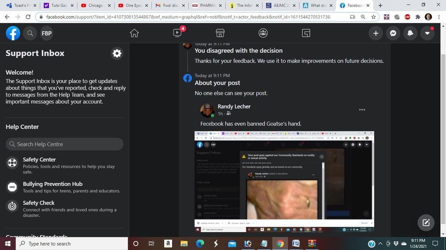Click the browser address bar URL

click(x=188, y=17)
